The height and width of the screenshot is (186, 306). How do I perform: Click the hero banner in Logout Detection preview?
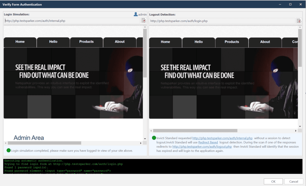click(224, 83)
